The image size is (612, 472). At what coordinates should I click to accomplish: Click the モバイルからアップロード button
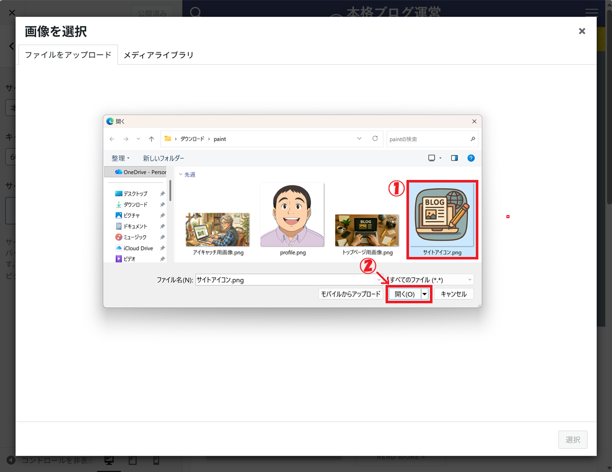[350, 294]
